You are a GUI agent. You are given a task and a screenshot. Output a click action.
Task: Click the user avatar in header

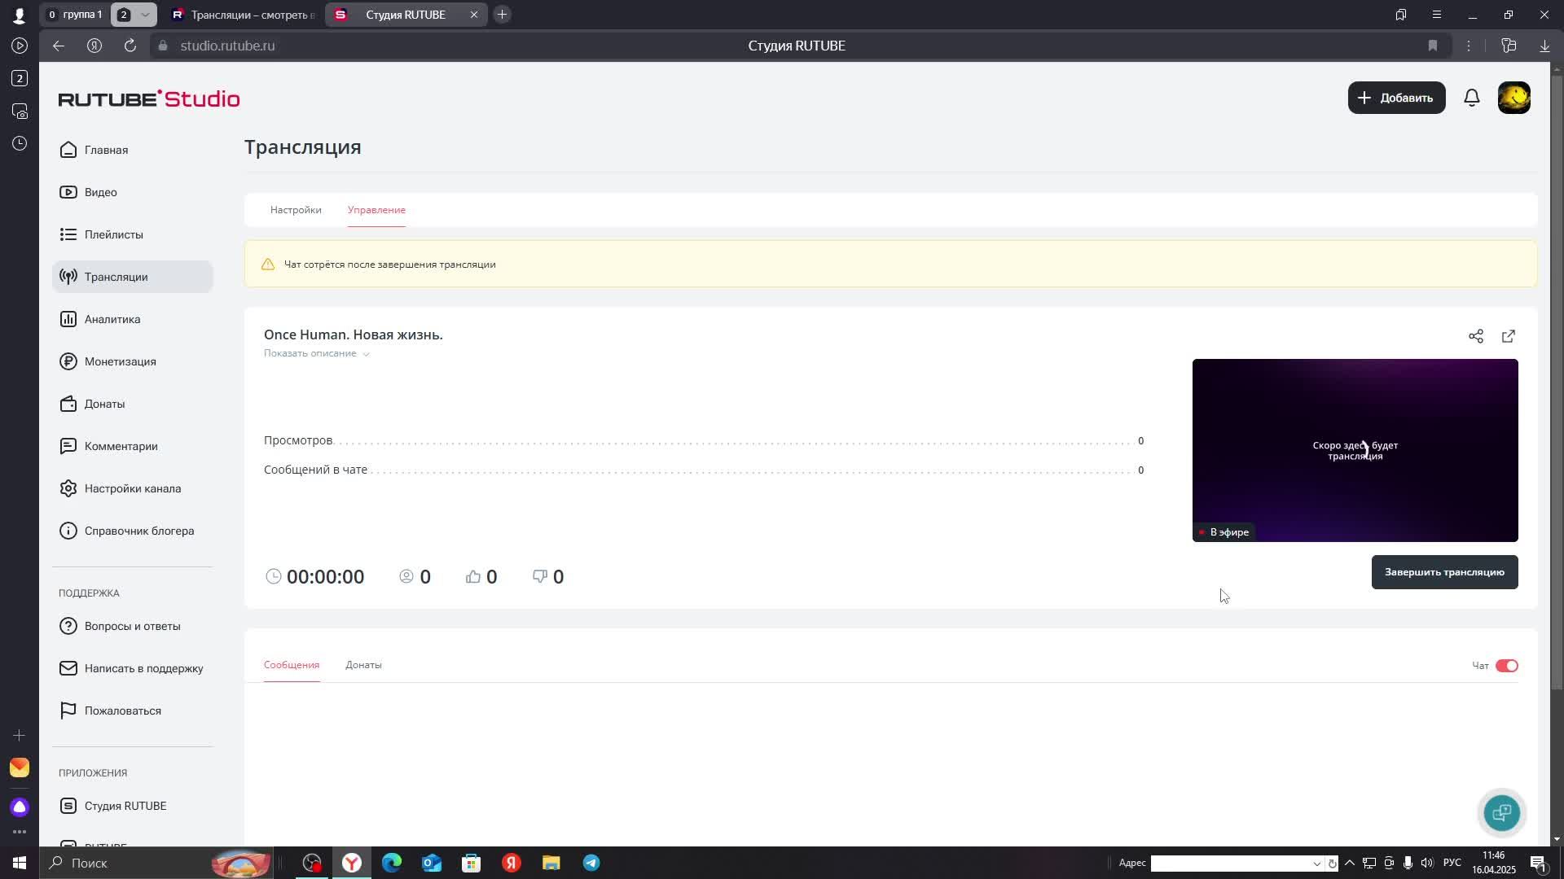coord(1513,98)
